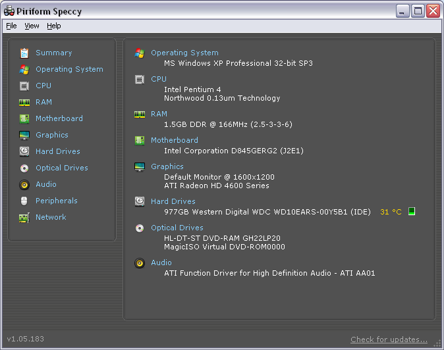Click the v1.05.183 version label
The height and width of the screenshot is (350, 444).
26,339
